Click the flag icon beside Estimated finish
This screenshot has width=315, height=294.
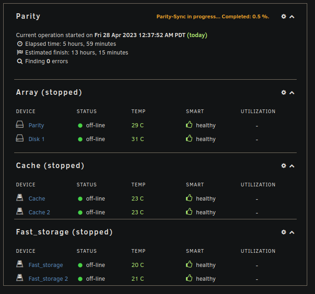[x=20, y=53]
